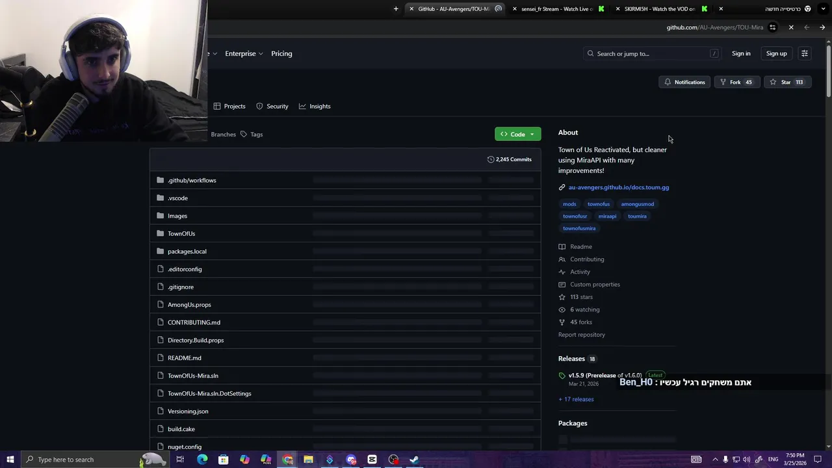Image resolution: width=832 pixels, height=468 pixels.
Task: Open the Directory.Build.props file
Action: [196, 340]
